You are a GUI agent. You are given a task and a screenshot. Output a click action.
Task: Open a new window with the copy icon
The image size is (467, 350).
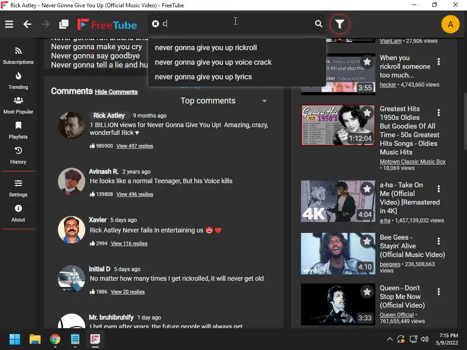pos(64,24)
